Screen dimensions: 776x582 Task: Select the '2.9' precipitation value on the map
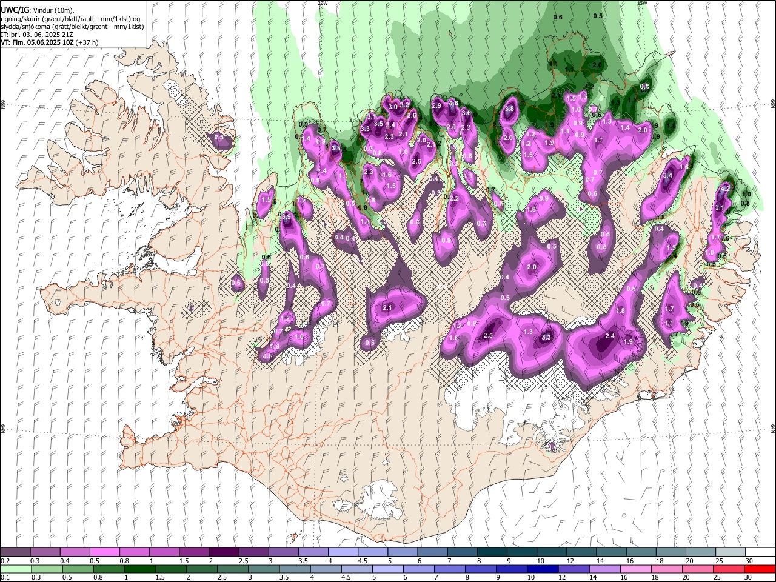[x=436, y=106]
